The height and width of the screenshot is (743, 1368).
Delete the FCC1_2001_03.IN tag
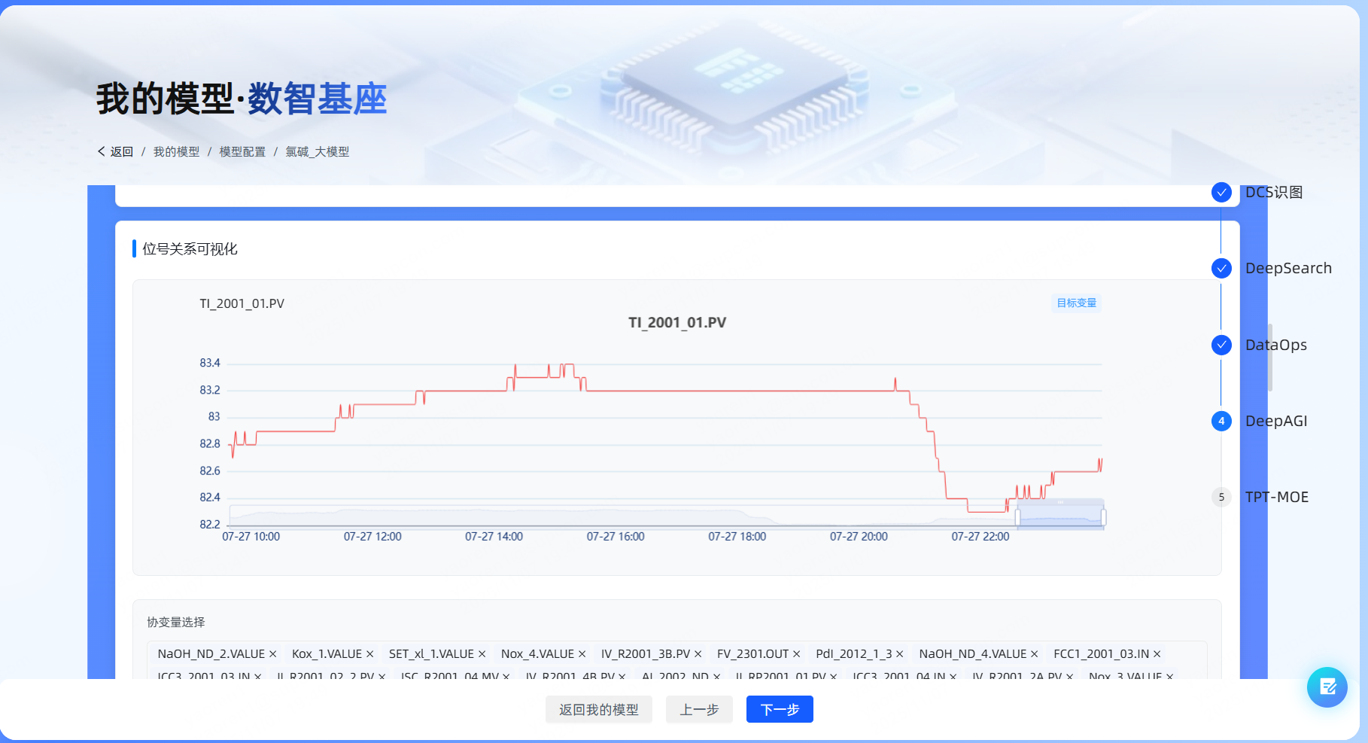point(1157,654)
